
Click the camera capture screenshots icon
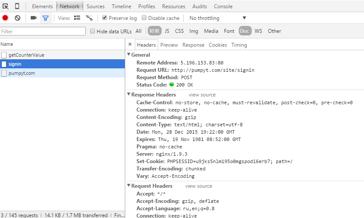[x=33, y=18]
